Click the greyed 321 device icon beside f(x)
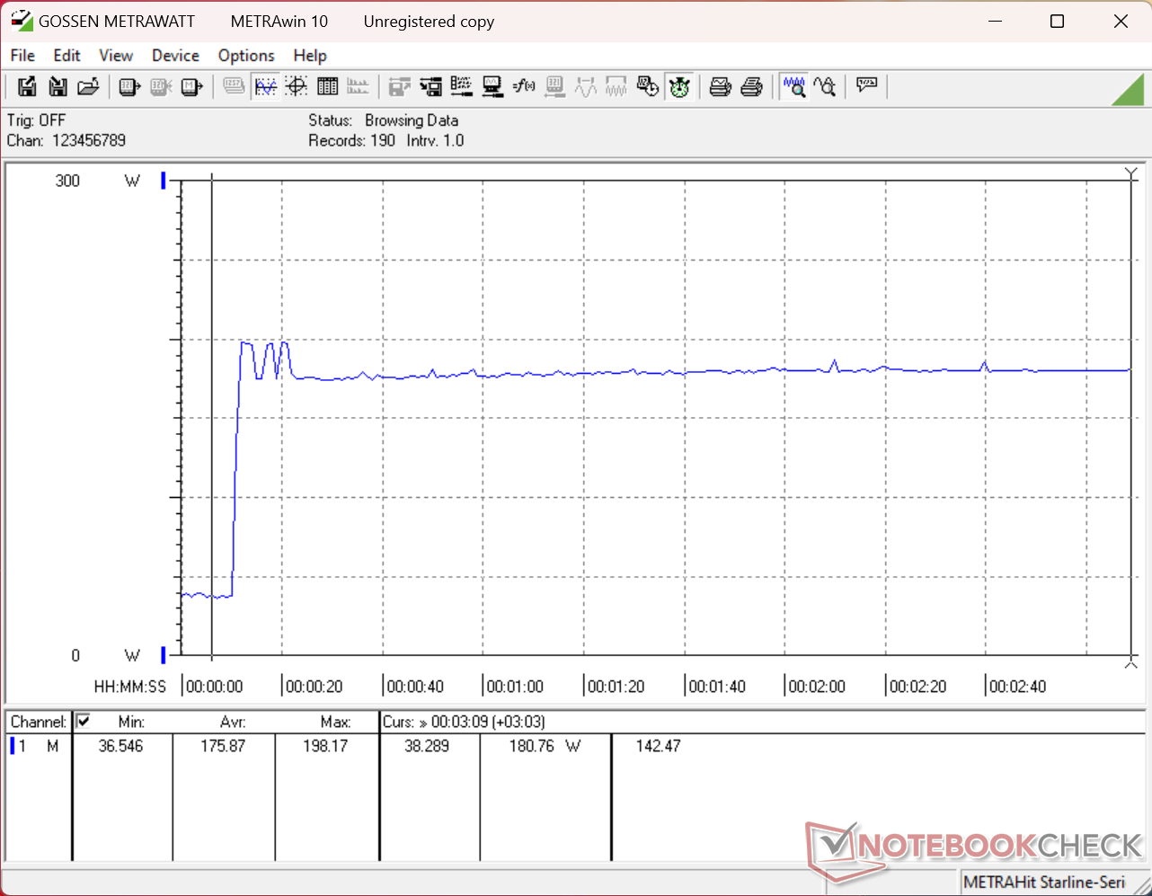 click(554, 86)
